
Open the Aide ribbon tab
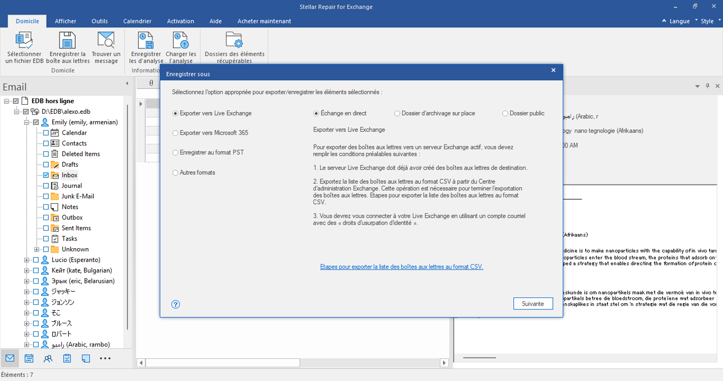[215, 21]
